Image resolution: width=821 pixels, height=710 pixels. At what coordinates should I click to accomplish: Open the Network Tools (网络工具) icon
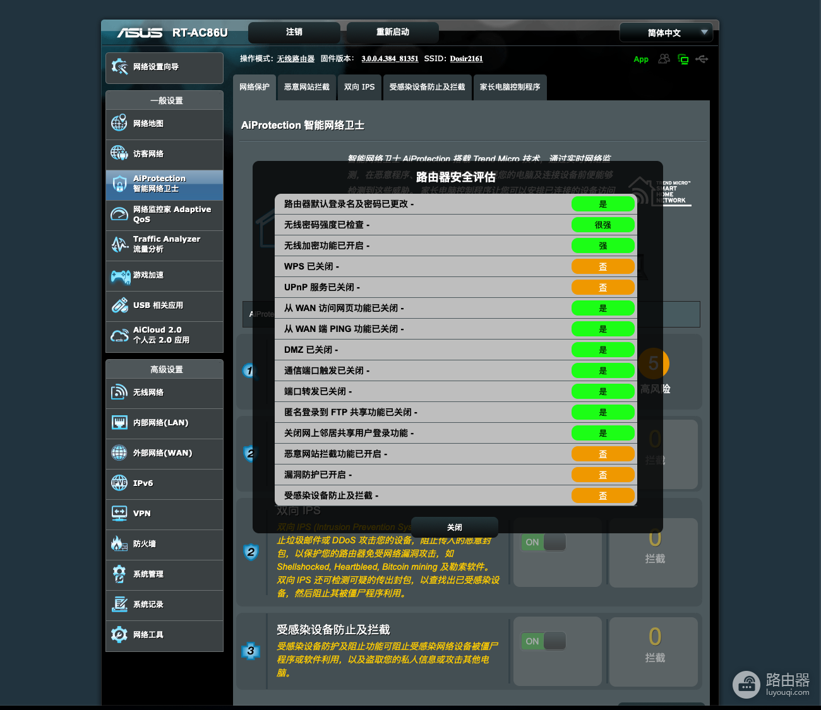119,634
